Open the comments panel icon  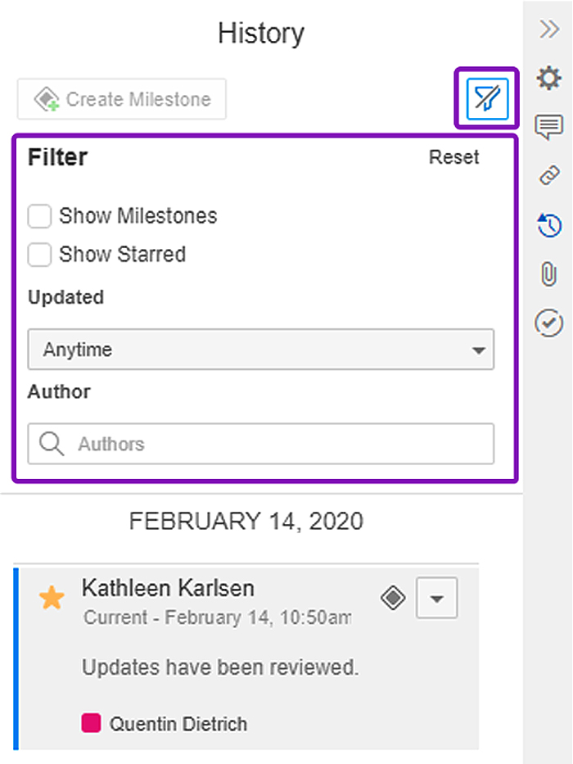pyautogui.click(x=548, y=127)
